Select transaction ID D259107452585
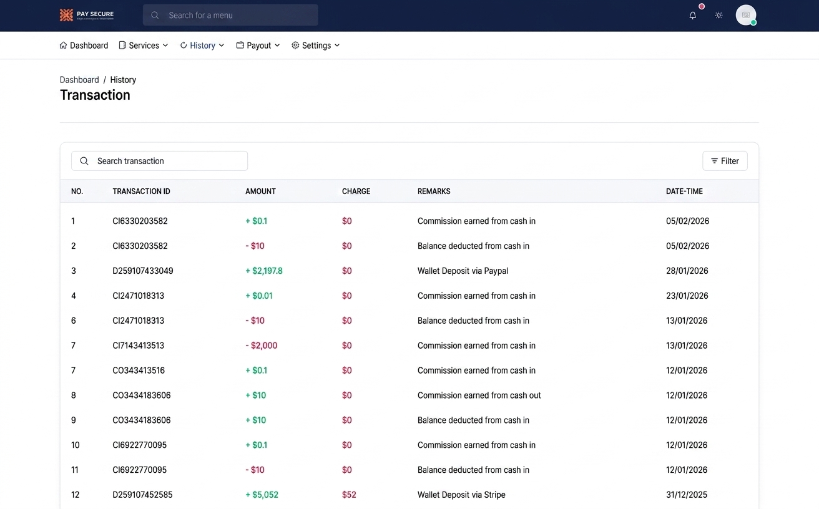 point(142,495)
